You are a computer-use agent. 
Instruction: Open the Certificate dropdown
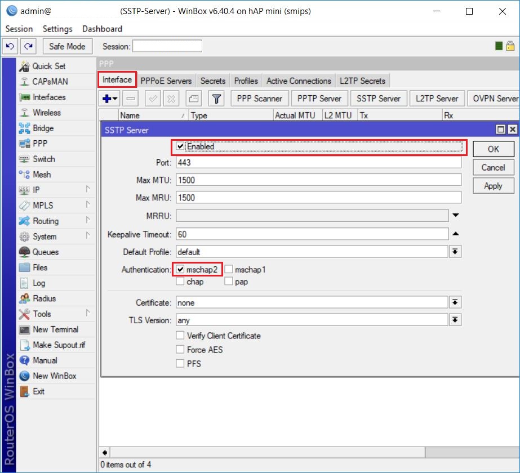pyautogui.click(x=455, y=302)
